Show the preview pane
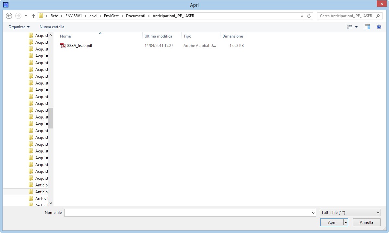This screenshot has width=389, height=233. point(367,27)
